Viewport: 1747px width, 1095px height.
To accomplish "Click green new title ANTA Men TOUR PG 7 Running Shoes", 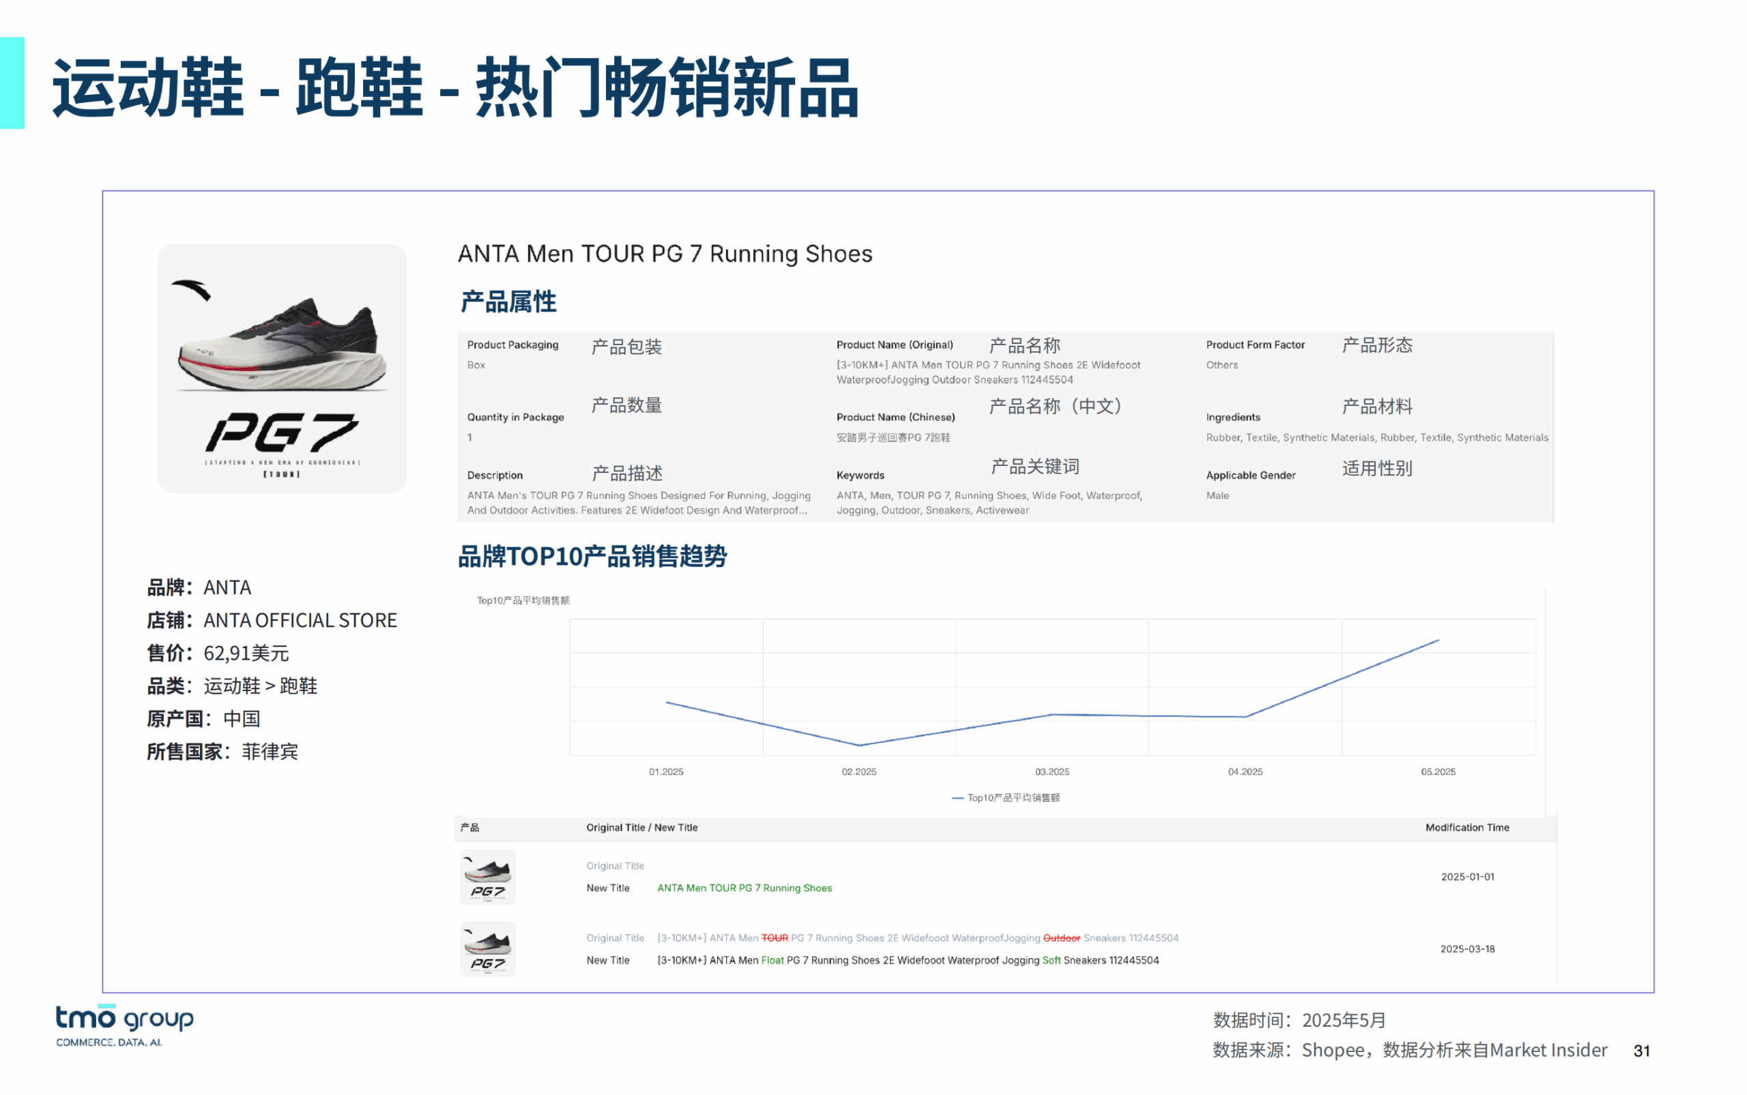I will point(745,888).
